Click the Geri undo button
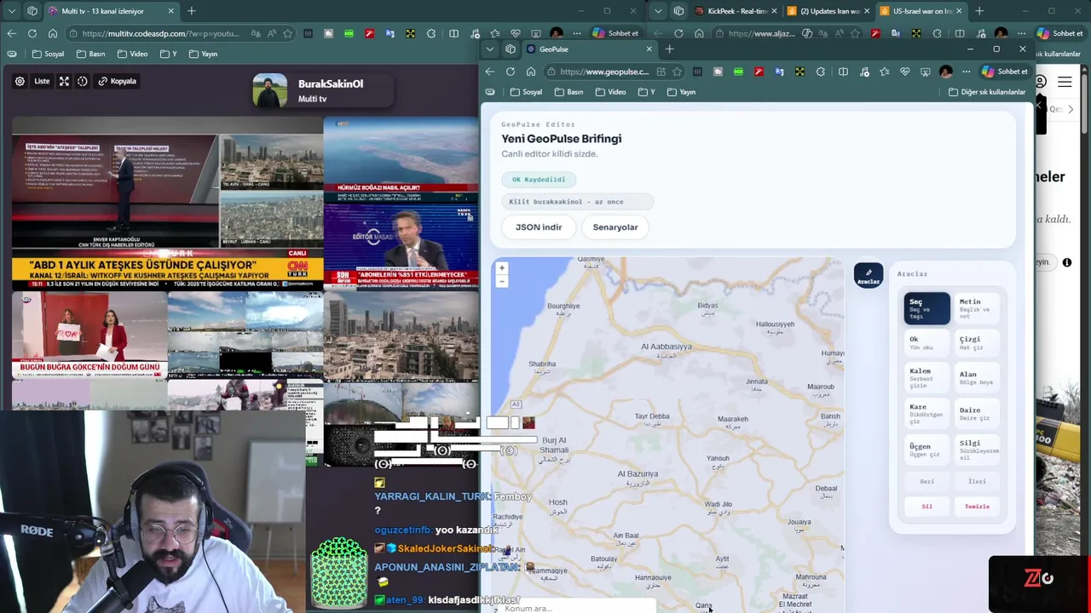 click(926, 482)
